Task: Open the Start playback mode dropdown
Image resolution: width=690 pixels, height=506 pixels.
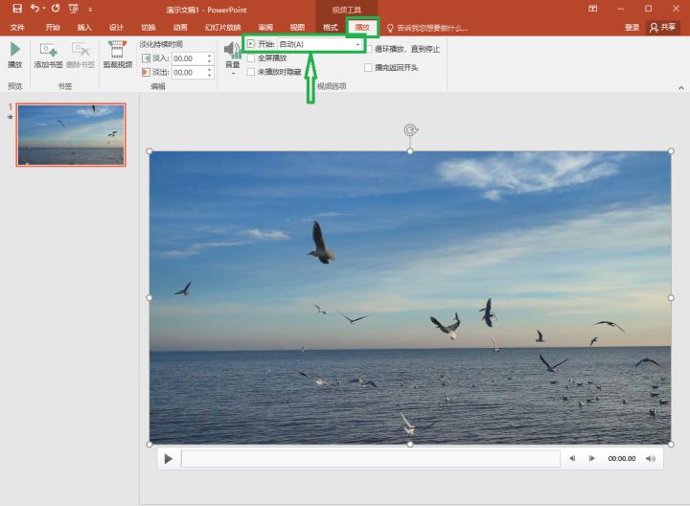Action: point(358,44)
